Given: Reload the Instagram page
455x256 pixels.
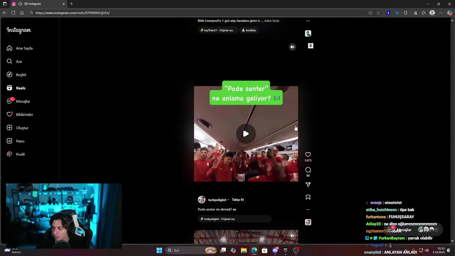Looking at the screenshot, I should pos(13,13).
